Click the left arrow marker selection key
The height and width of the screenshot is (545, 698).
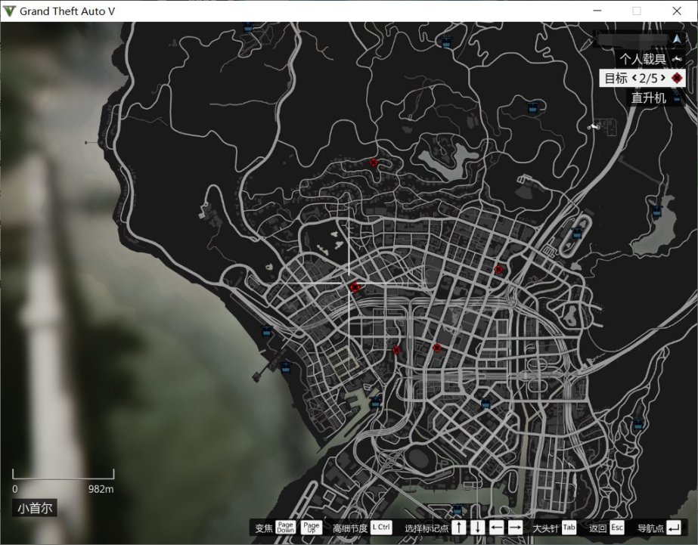point(496,528)
